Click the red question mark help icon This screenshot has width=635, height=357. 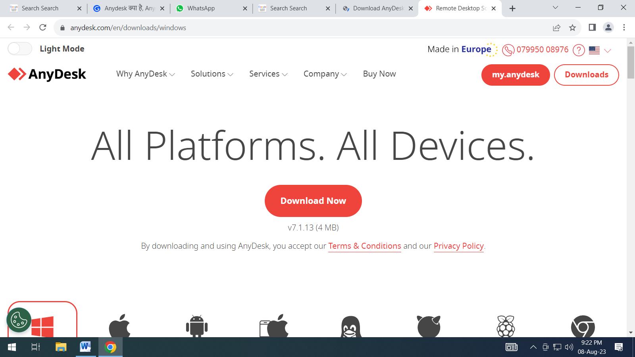pyautogui.click(x=579, y=50)
